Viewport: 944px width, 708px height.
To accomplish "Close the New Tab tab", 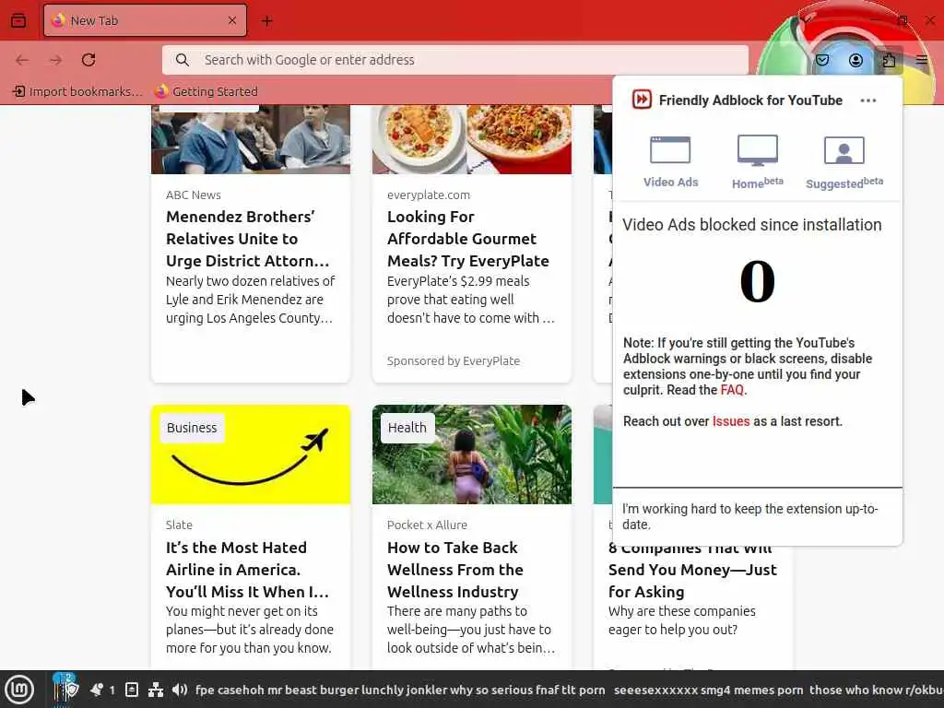I will click(x=232, y=20).
